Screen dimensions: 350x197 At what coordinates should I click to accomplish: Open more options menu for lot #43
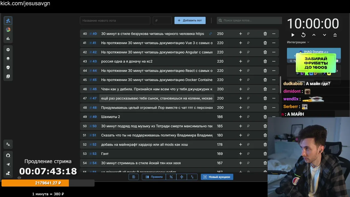tap(274, 61)
